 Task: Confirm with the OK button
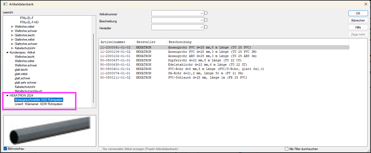point(358,13)
